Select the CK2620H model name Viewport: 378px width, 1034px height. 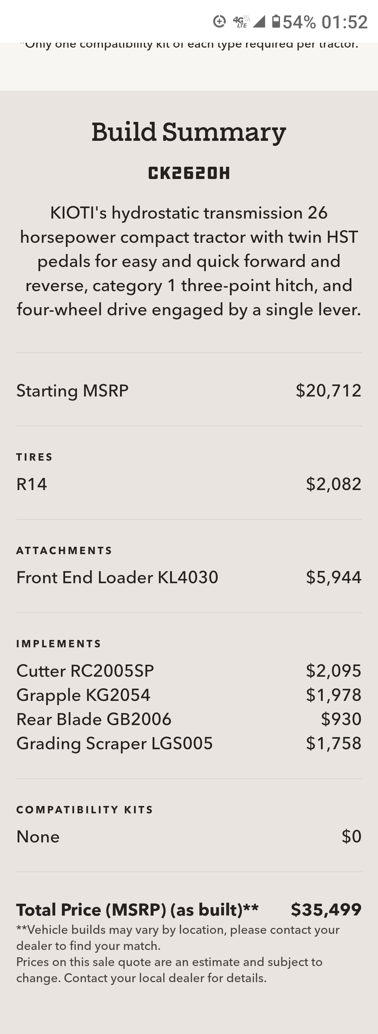[189, 173]
